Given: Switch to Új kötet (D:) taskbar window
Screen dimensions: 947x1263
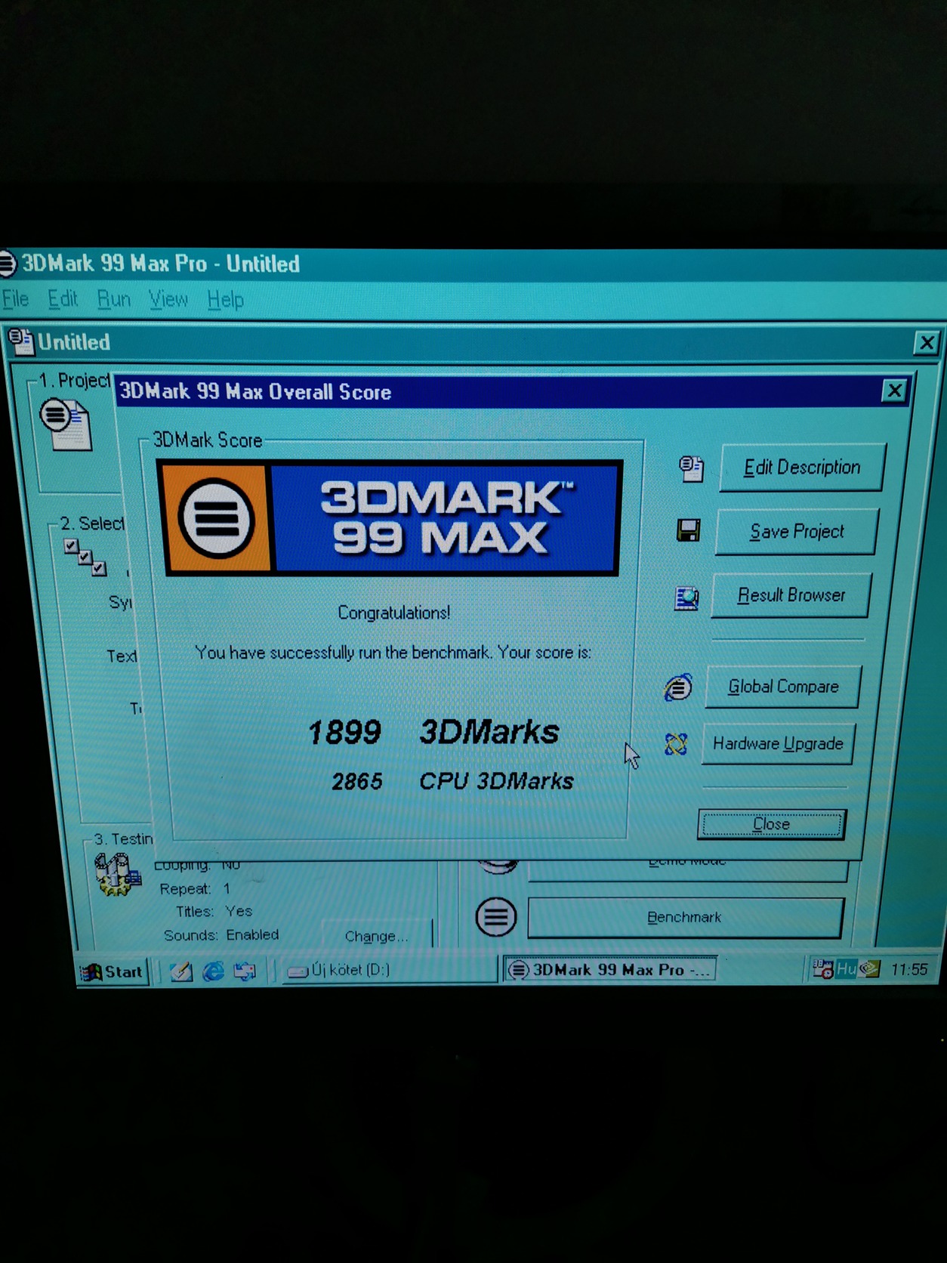Looking at the screenshot, I should pos(388,970).
